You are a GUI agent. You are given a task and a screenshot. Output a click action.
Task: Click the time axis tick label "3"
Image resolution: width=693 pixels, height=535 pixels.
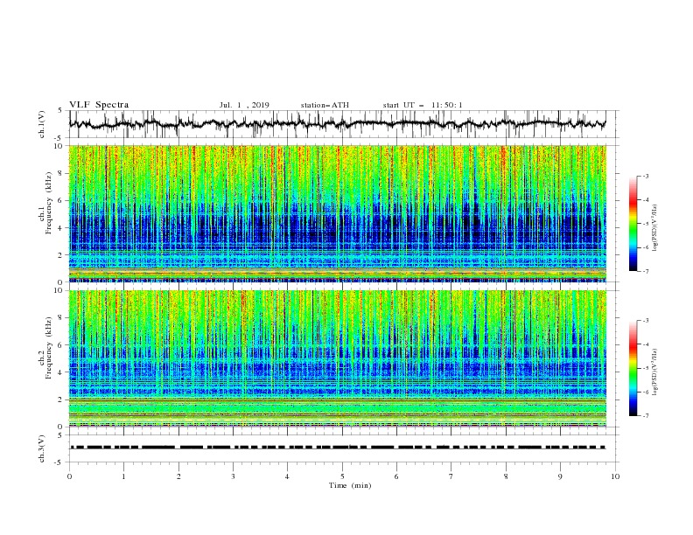tap(233, 476)
